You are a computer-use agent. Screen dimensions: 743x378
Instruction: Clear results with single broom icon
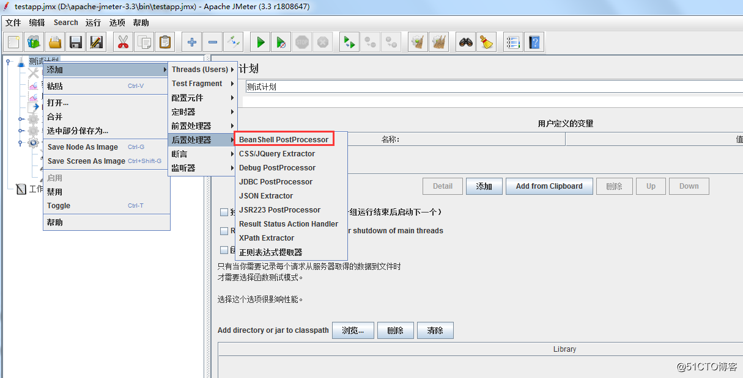pos(418,42)
